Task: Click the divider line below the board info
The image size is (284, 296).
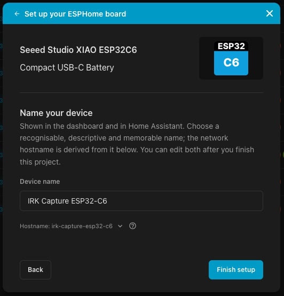Action: [141, 92]
